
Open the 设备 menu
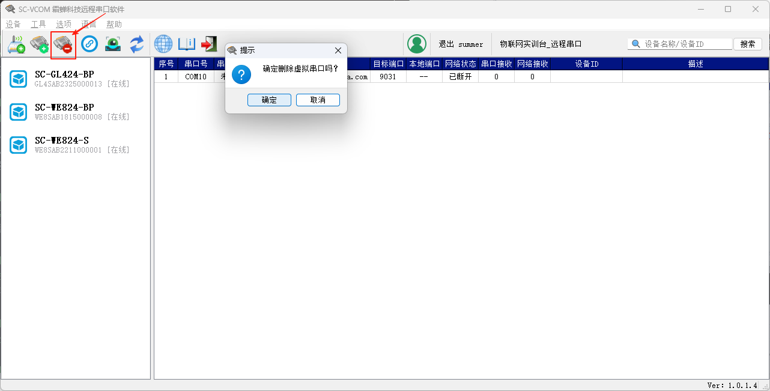pyautogui.click(x=13, y=25)
